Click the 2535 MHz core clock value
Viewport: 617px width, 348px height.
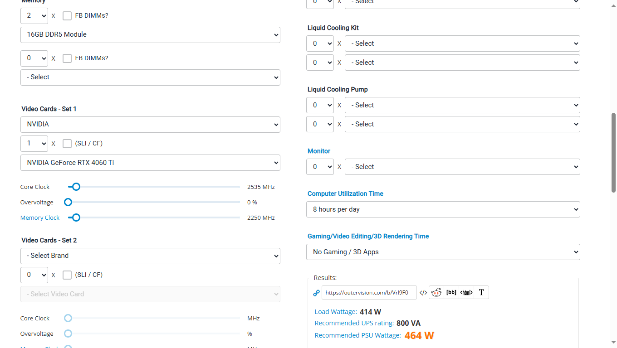(x=261, y=187)
